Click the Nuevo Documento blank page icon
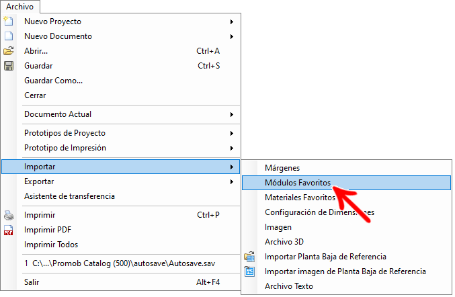This screenshot has height=297, width=455. click(x=9, y=36)
